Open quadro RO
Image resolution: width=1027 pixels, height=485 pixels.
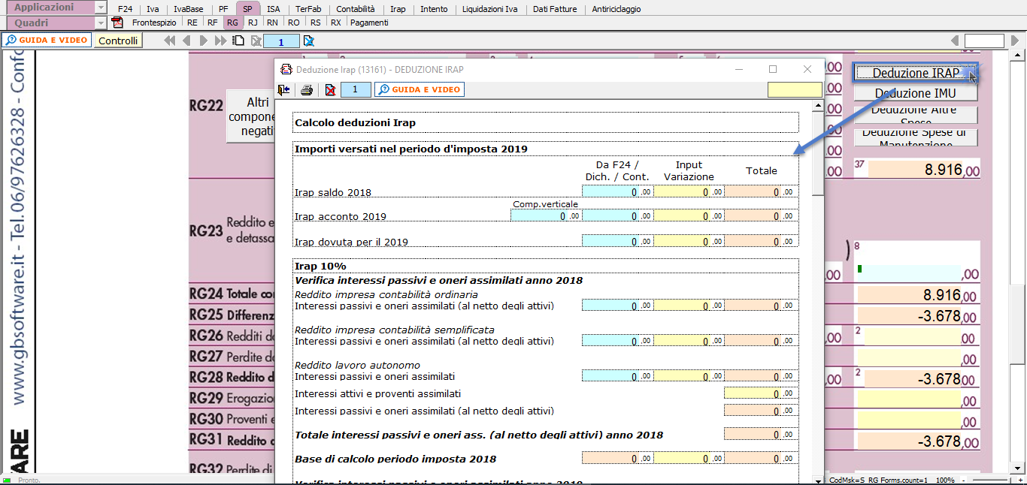click(293, 23)
